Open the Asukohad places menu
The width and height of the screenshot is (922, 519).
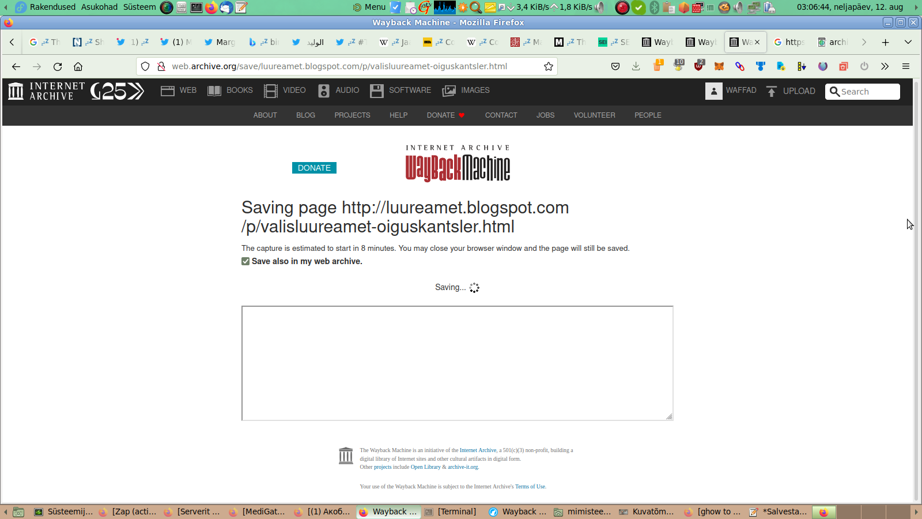[x=99, y=7]
